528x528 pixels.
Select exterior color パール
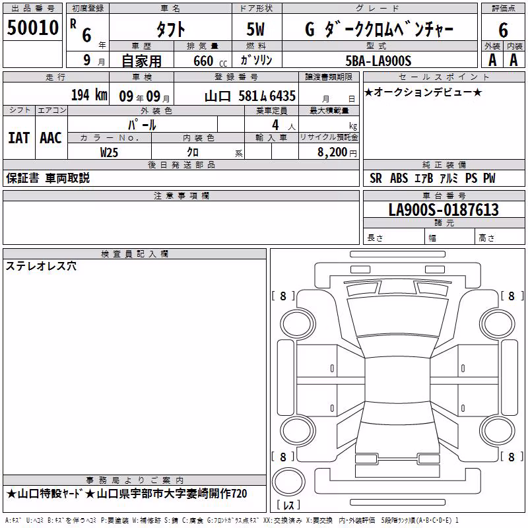click(142, 125)
